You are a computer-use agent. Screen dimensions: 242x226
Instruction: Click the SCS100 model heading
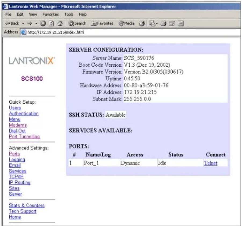32,79
